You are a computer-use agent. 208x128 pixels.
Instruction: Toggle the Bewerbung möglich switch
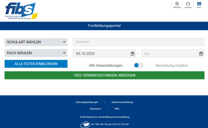click(139, 65)
